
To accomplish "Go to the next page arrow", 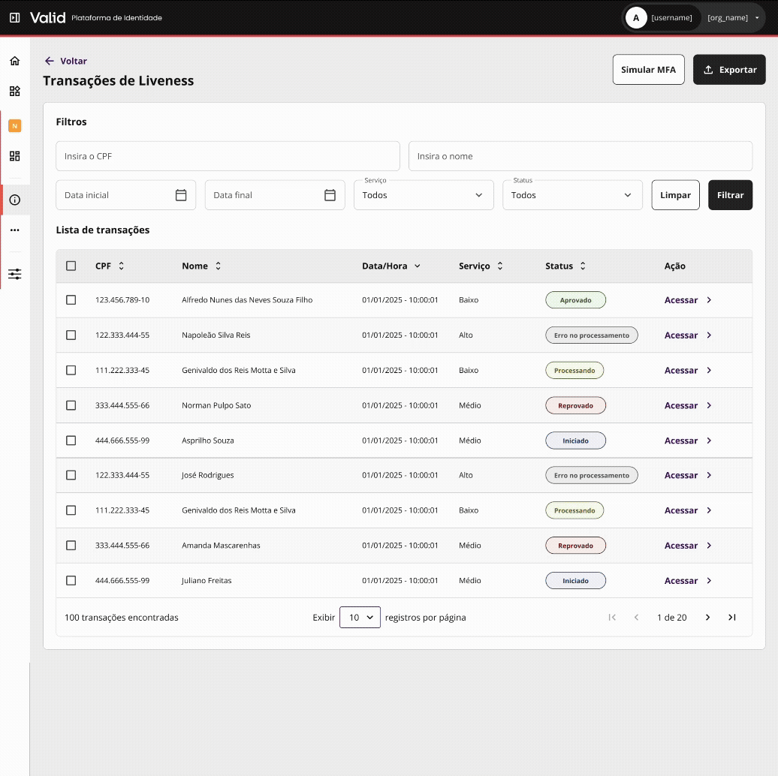I will [x=707, y=618].
